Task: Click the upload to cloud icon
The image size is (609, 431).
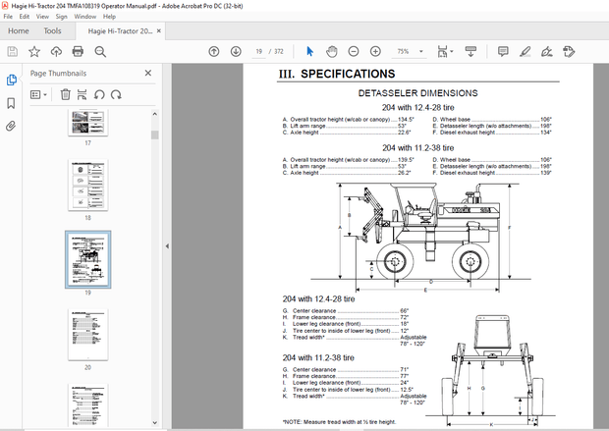Action: click(x=56, y=52)
